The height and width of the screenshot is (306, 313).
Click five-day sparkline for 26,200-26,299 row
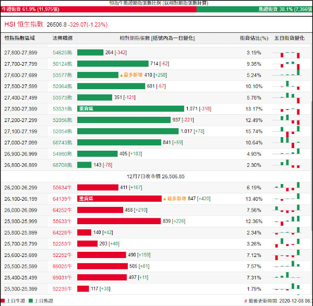(286, 187)
